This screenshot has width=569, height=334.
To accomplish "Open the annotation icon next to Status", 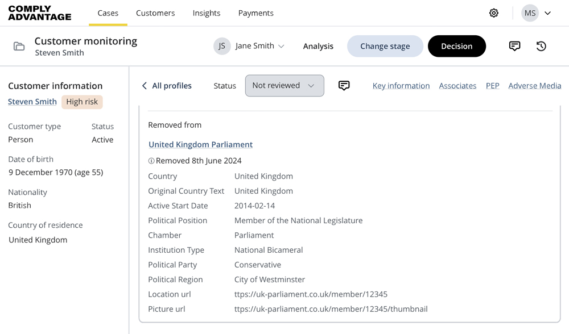I will pyautogui.click(x=344, y=85).
